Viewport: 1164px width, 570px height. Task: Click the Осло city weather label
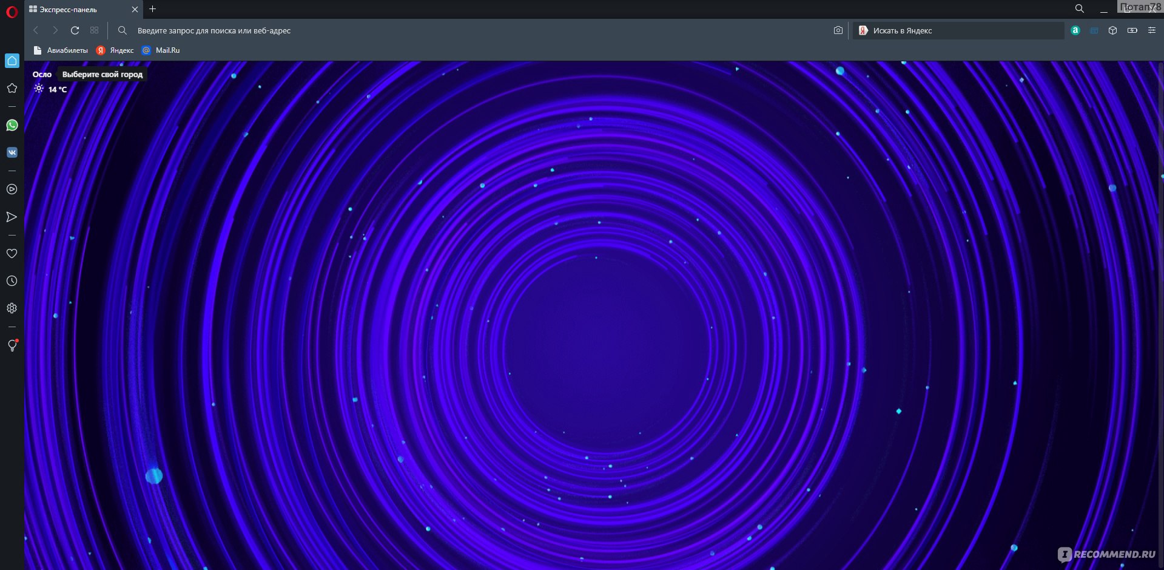[42, 74]
